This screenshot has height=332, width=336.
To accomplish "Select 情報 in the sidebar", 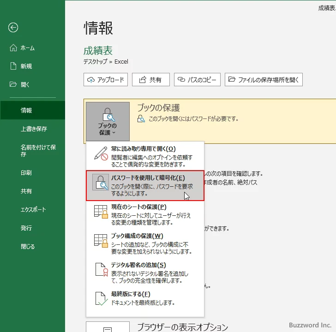I will click(33, 110).
